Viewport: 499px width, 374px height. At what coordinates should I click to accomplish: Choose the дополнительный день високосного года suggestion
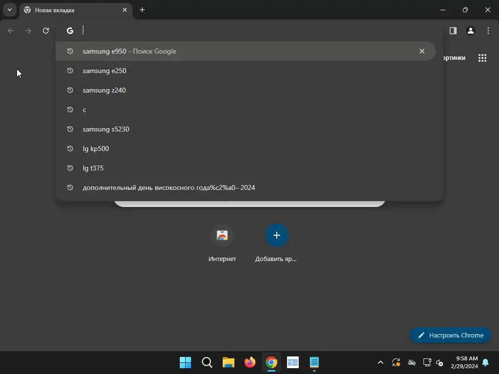click(x=246, y=187)
